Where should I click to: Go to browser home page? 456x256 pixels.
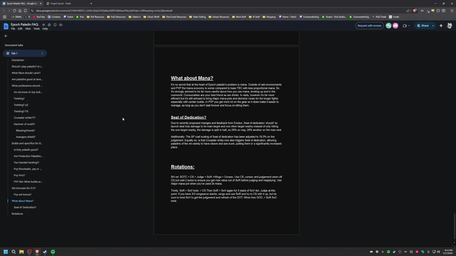coord(20,11)
